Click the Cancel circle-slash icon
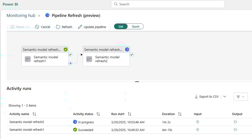This screenshot has width=252, height=139. pyautogui.click(x=37, y=27)
